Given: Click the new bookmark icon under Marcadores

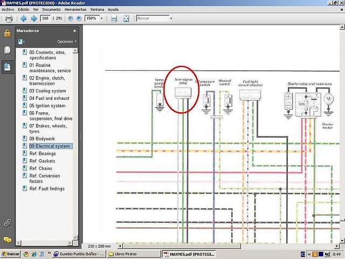Looking at the screenshot, I should pyautogui.click(x=22, y=42).
